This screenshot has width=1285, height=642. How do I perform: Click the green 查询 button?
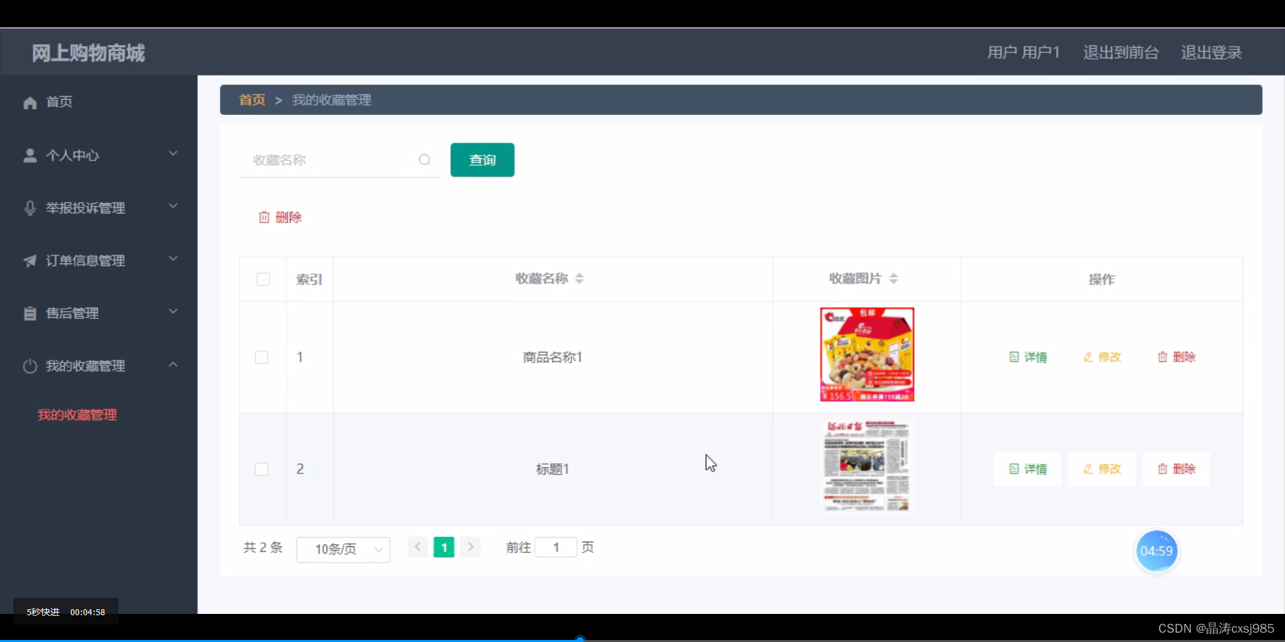pyautogui.click(x=483, y=160)
